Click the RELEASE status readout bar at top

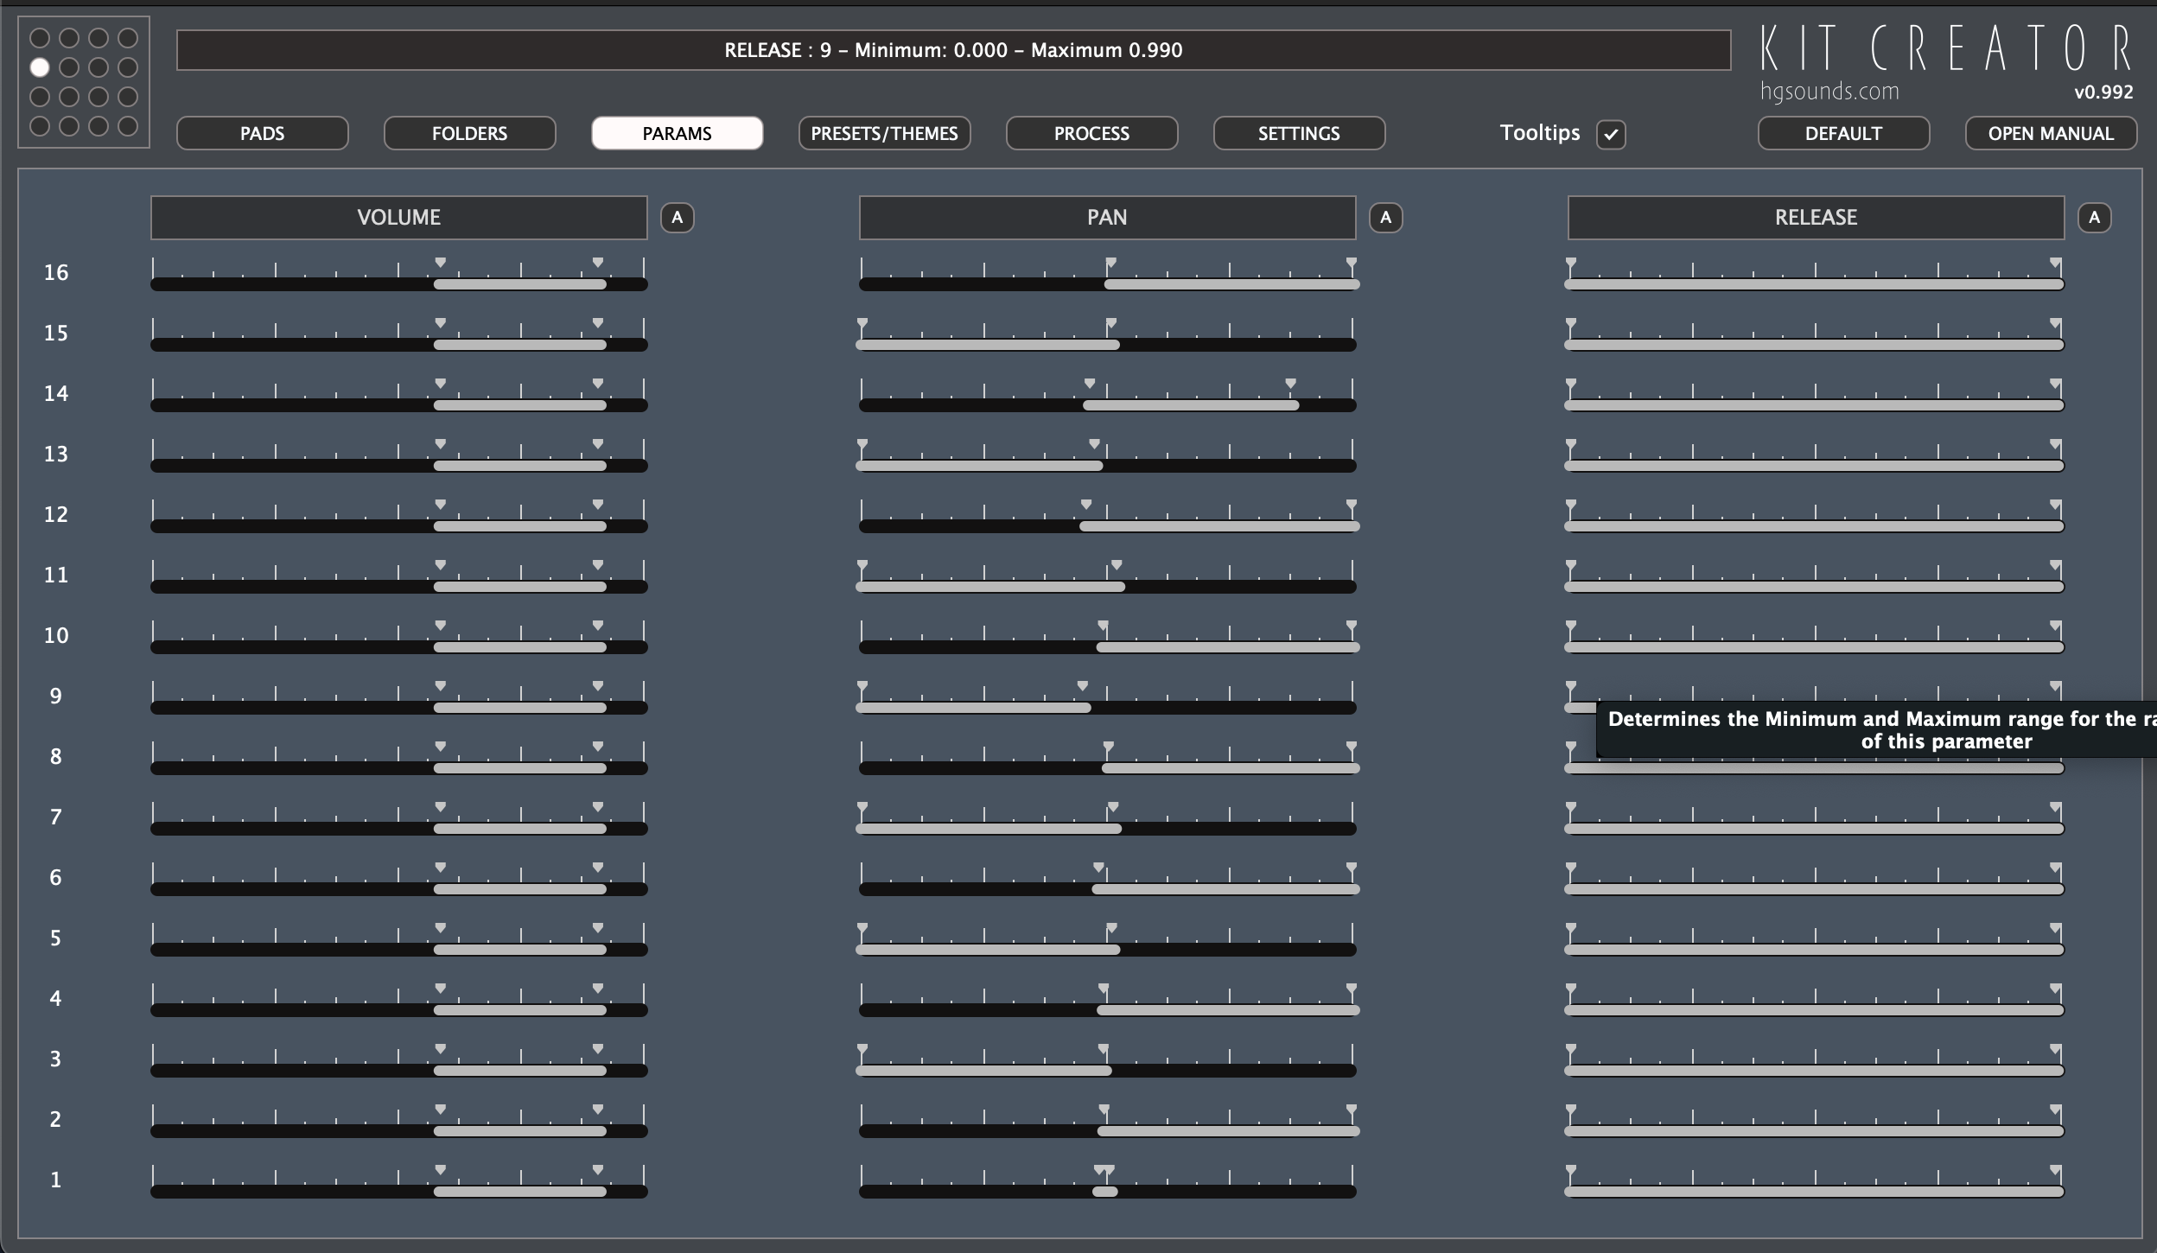953,50
